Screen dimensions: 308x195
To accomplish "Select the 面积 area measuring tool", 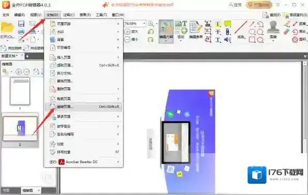I will click(x=299, y=39).
